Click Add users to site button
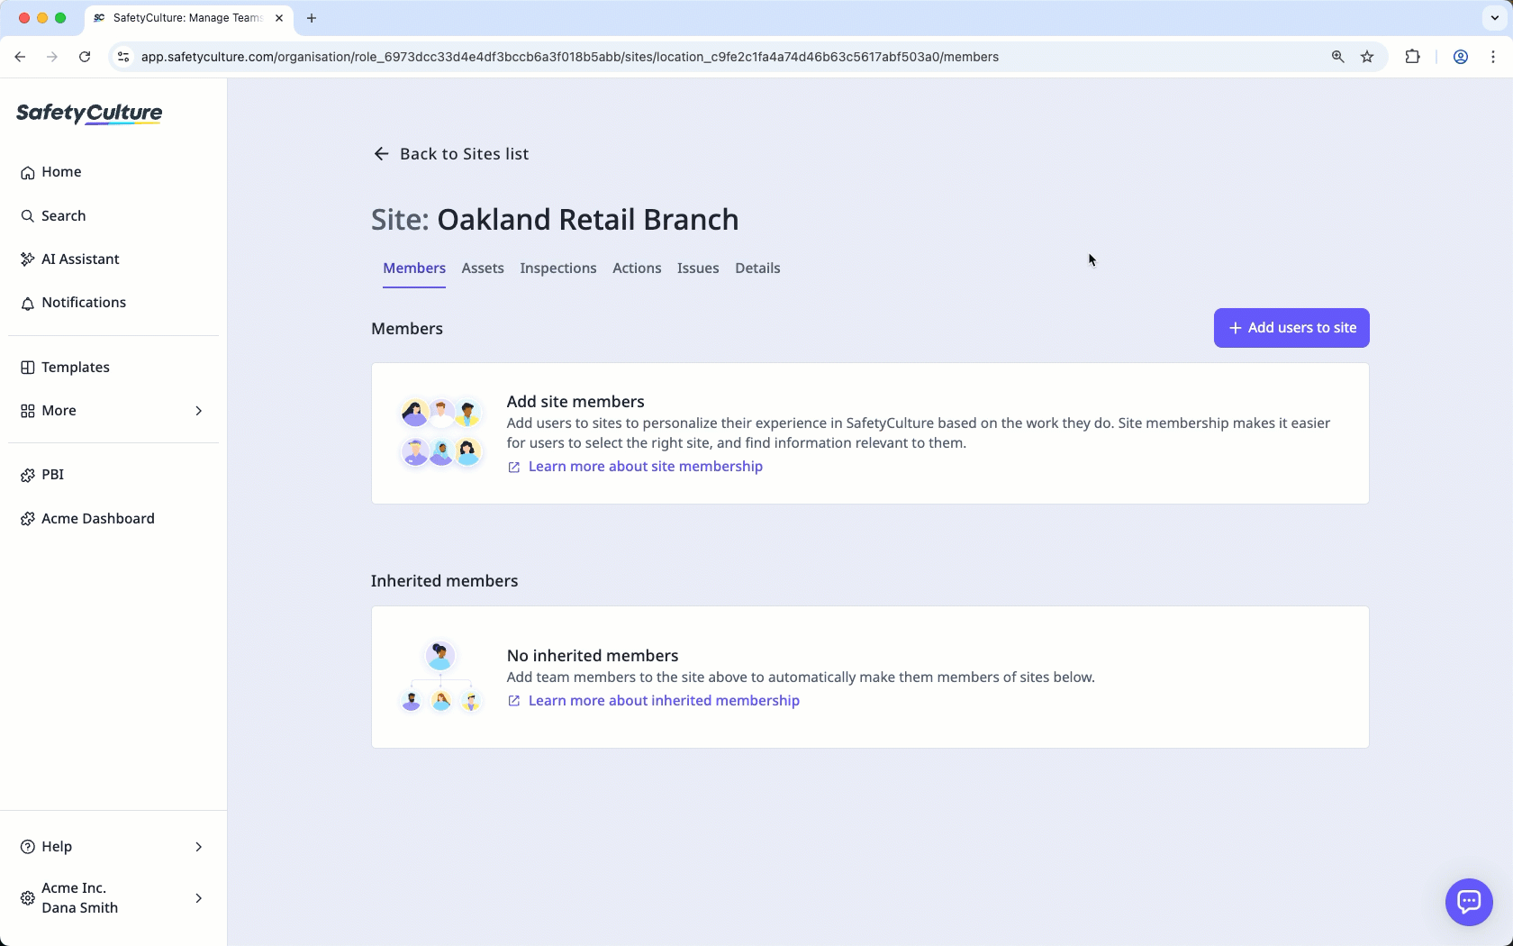1513x946 pixels. (1291, 328)
